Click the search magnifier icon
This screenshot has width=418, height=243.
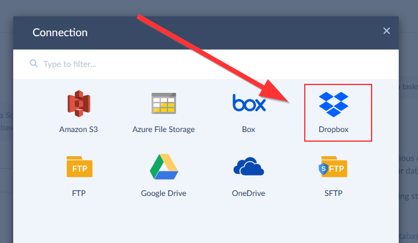pyautogui.click(x=34, y=63)
